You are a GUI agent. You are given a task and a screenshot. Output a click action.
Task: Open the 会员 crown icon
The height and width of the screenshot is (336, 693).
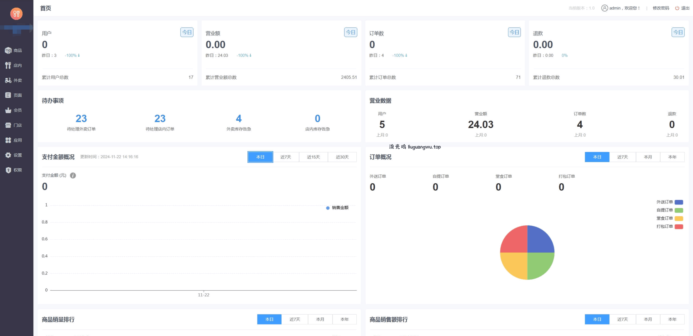[8, 110]
